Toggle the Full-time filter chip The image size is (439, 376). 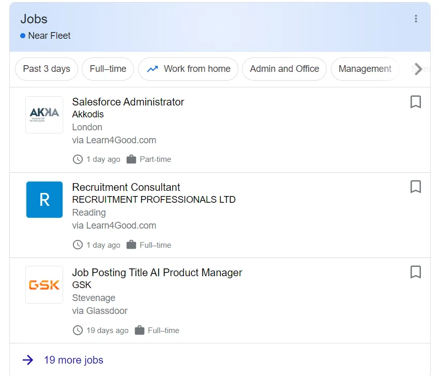point(108,69)
